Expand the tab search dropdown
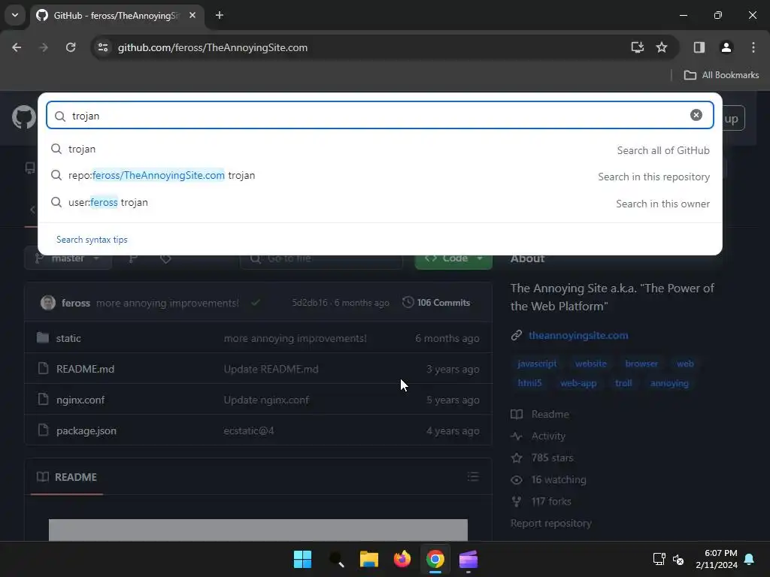 (15, 15)
